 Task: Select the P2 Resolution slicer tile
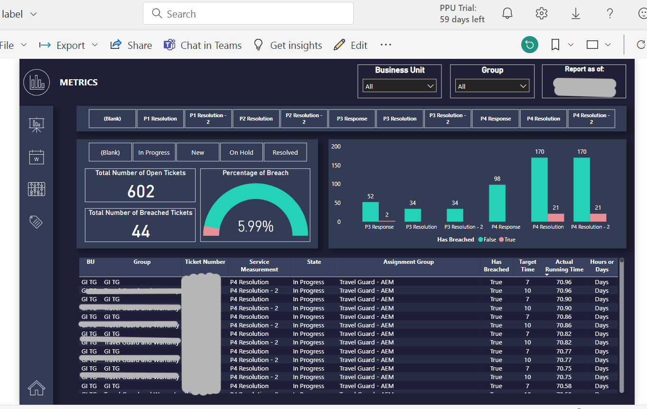click(x=256, y=119)
